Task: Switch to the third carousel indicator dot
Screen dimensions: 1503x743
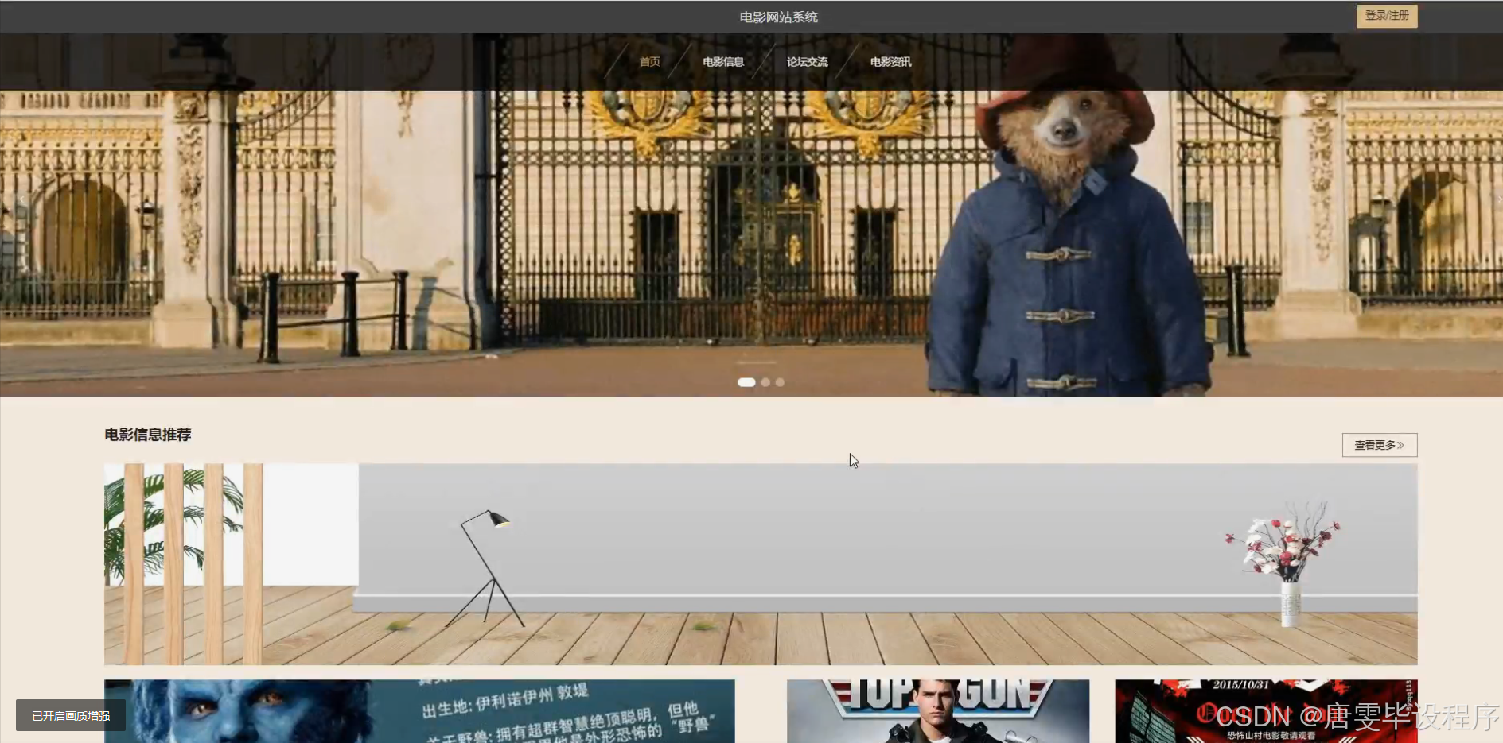Action: (x=780, y=382)
